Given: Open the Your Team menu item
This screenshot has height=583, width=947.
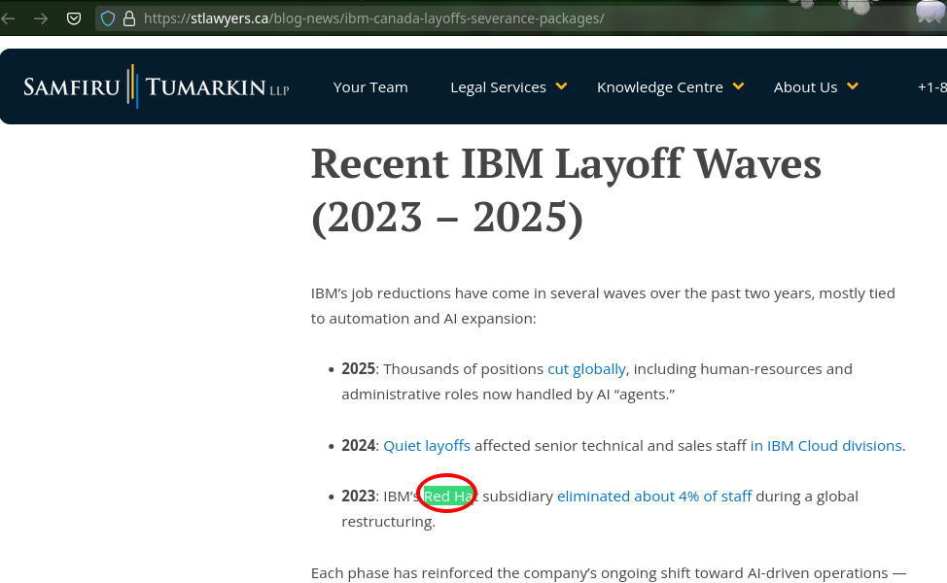Looking at the screenshot, I should 370,87.
